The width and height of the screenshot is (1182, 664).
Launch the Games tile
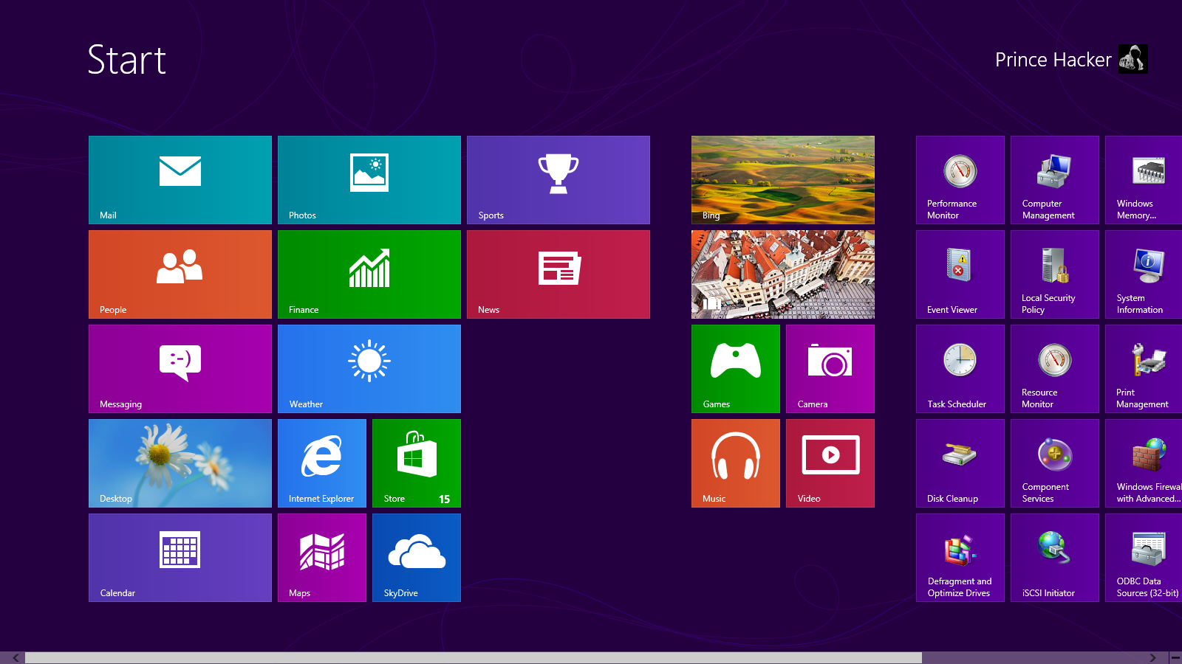736,369
